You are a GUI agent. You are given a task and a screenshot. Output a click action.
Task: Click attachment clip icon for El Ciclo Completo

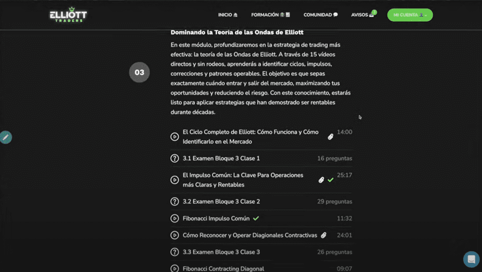(331, 136)
